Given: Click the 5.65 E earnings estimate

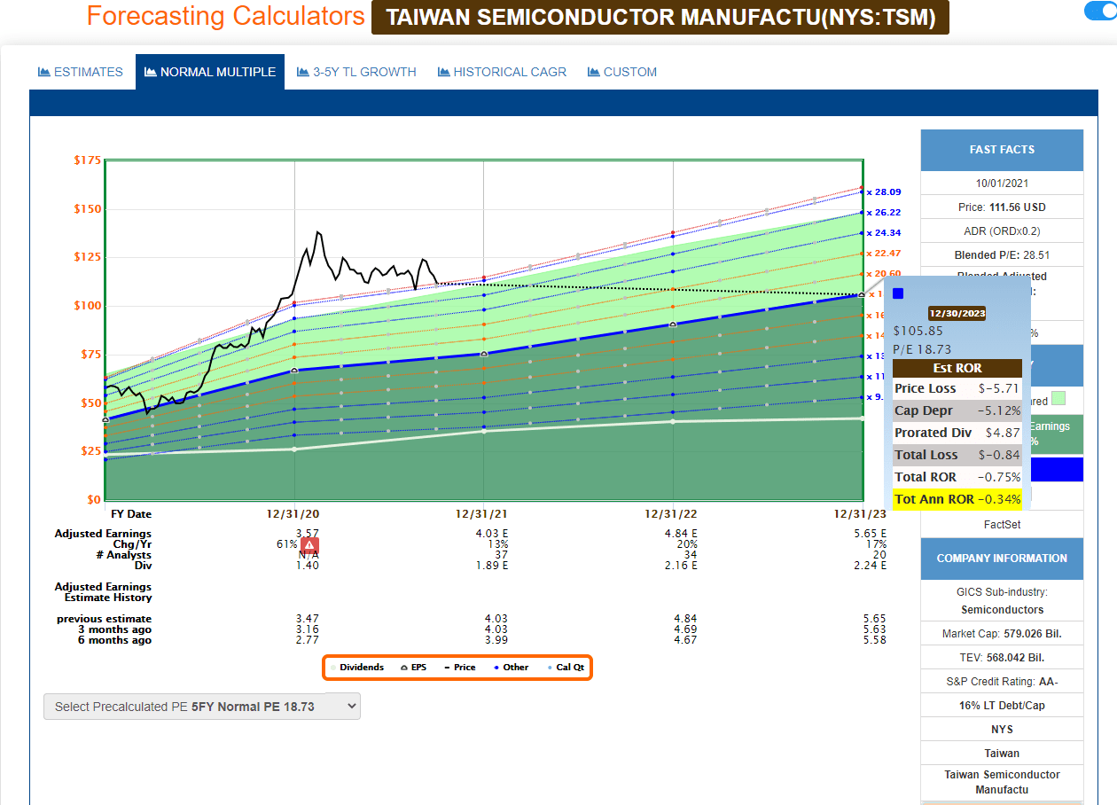Looking at the screenshot, I should pos(870,533).
